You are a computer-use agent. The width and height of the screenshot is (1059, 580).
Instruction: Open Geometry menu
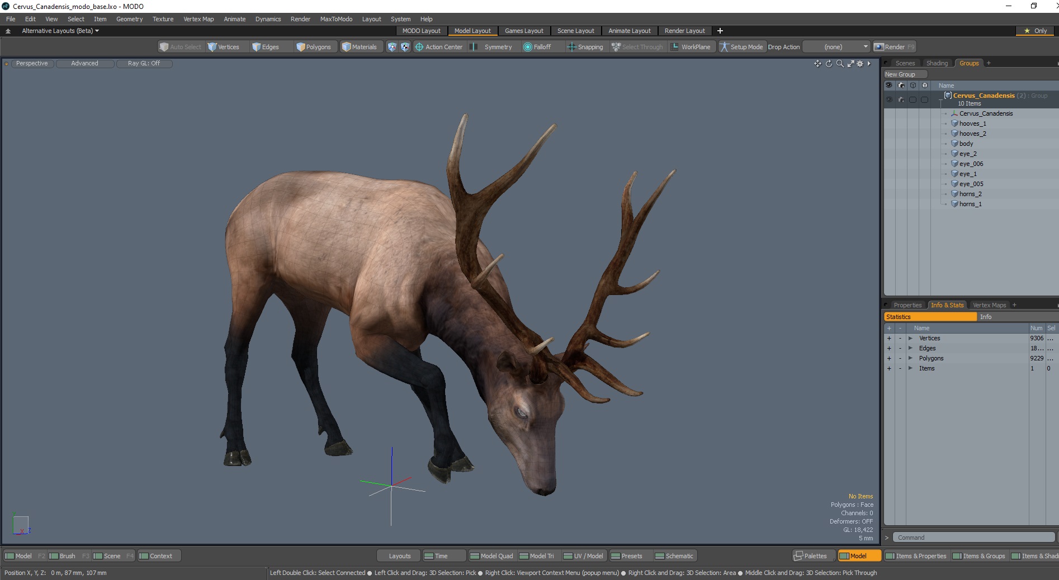point(129,19)
